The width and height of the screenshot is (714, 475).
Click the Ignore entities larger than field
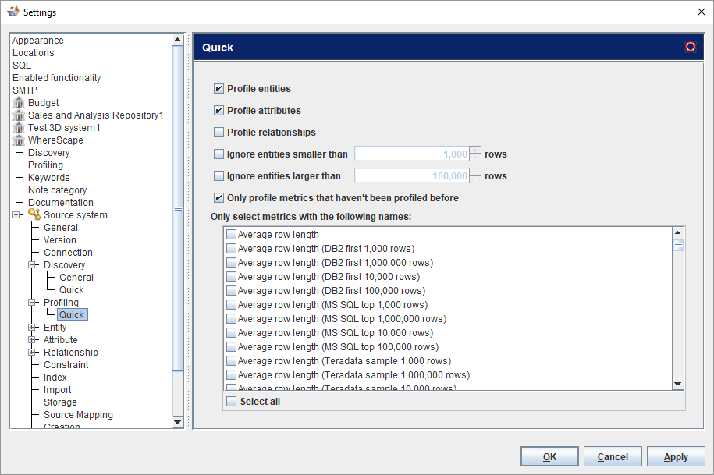click(x=411, y=176)
